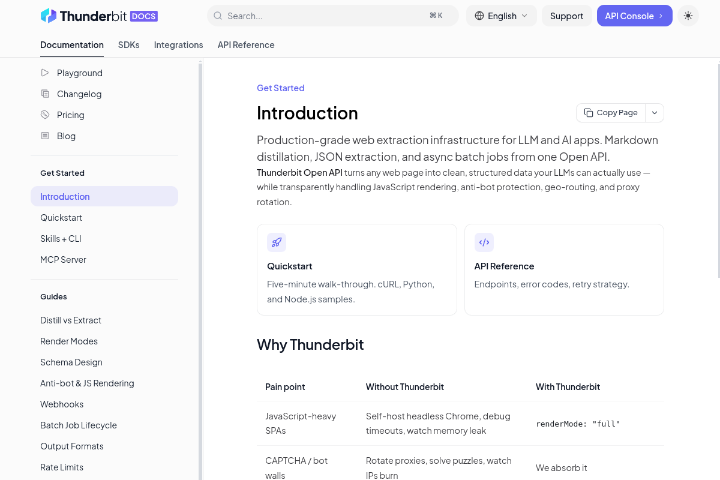Viewport: 720px width, 480px height.
Task: Open the Distill vs Extract guide
Action: (x=104, y=320)
